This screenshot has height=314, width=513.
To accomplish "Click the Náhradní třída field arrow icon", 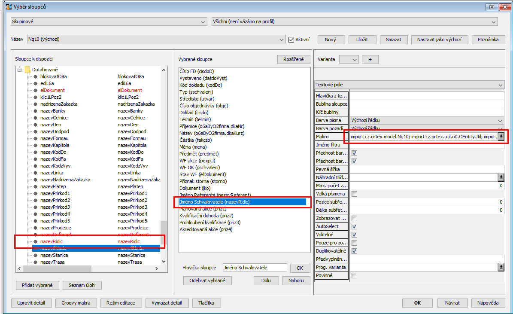I will [501, 177].
